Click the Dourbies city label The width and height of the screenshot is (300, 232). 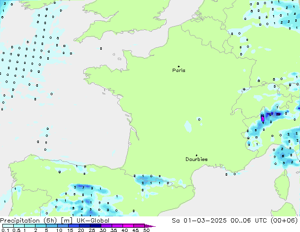point(196,159)
